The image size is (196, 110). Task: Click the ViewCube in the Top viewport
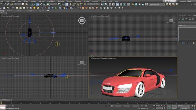point(82,20)
